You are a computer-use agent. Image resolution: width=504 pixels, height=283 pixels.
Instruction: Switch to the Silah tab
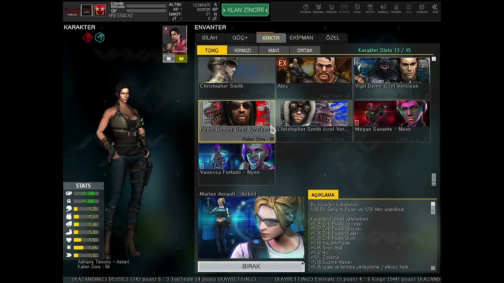pyautogui.click(x=209, y=38)
